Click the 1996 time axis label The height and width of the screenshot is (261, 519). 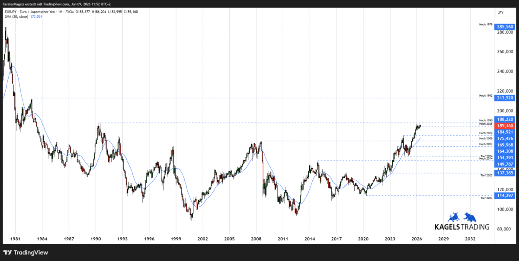click(149, 239)
